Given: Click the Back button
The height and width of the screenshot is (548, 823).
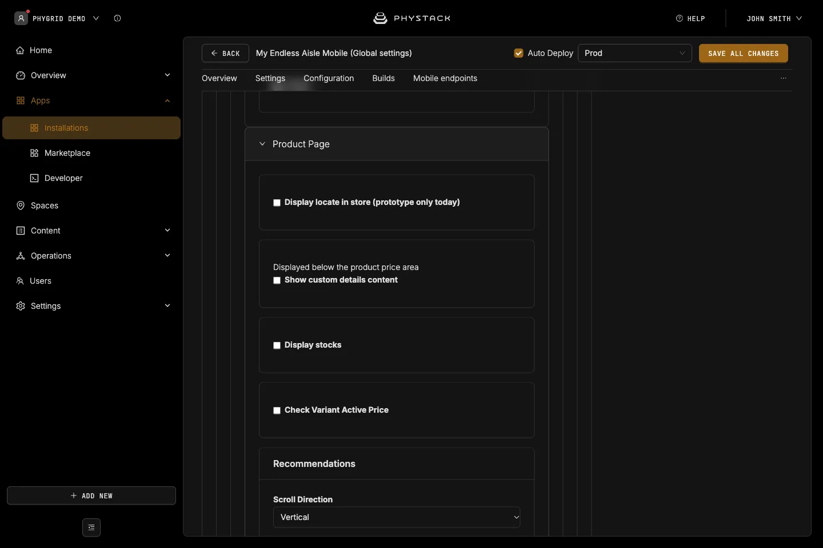Looking at the screenshot, I should [x=225, y=53].
